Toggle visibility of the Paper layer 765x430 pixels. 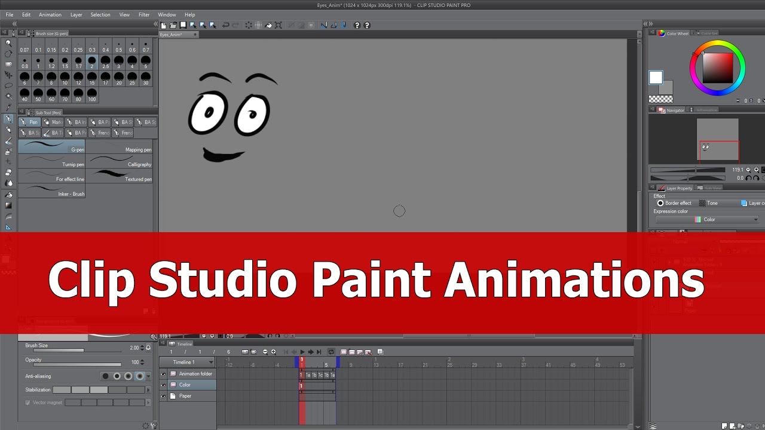point(163,395)
